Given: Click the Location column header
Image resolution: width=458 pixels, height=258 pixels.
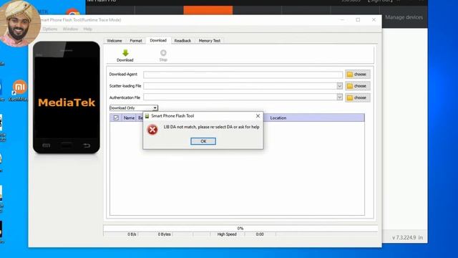Looking at the screenshot, I should [x=278, y=118].
